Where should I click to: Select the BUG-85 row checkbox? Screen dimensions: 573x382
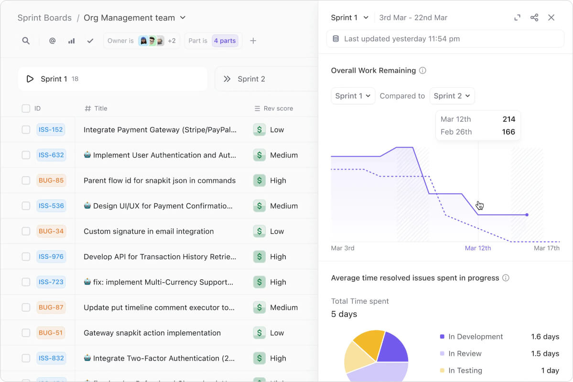(26, 180)
